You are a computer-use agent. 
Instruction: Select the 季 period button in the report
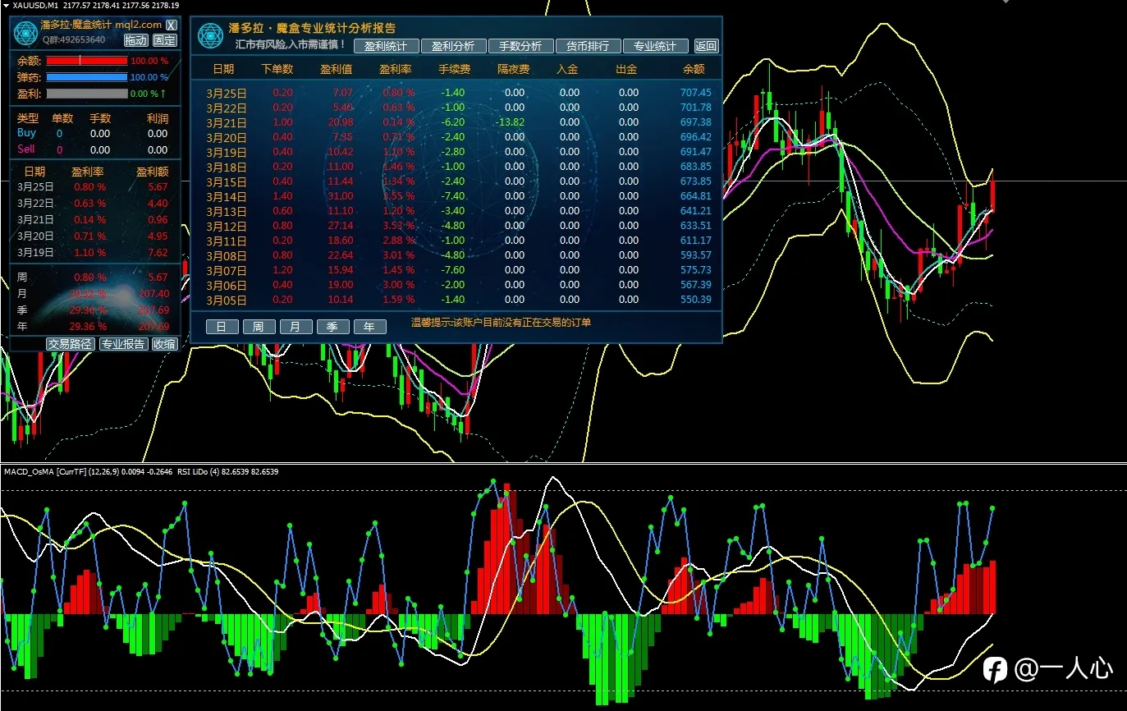tap(332, 327)
